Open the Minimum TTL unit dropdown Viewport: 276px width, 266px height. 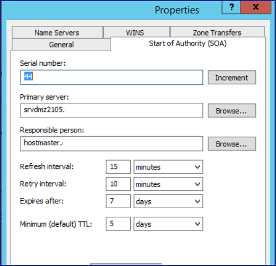tap(168, 224)
